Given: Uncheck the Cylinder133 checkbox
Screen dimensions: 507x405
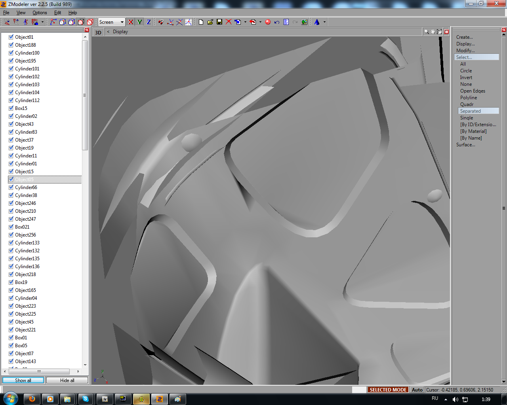Looking at the screenshot, I should point(11,243).
